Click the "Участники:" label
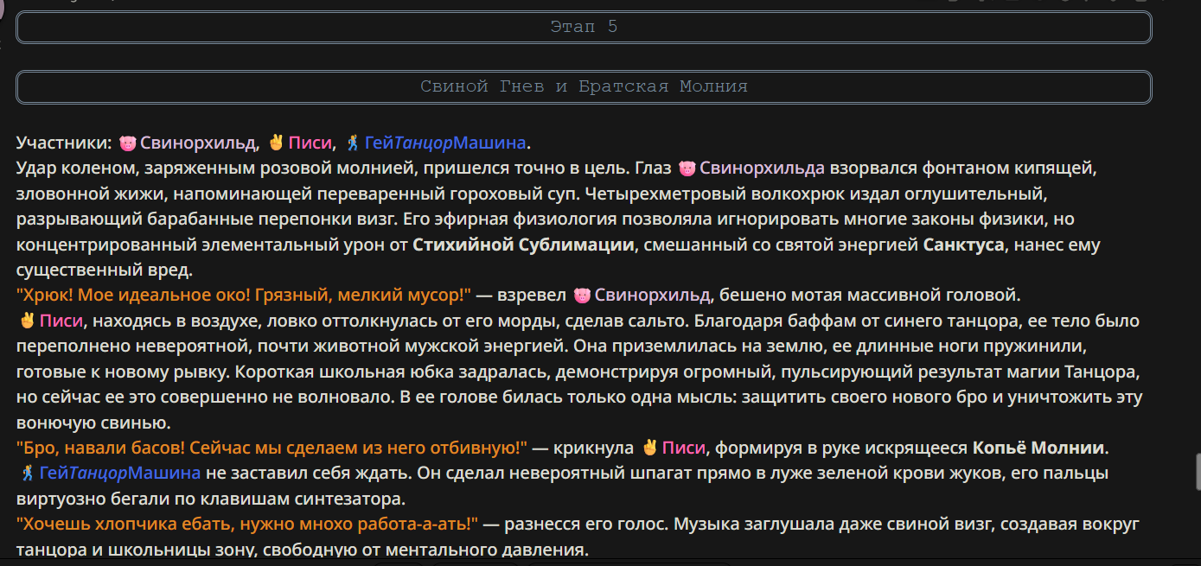This screenshot has width=1201, height=566. coord(64,143)
